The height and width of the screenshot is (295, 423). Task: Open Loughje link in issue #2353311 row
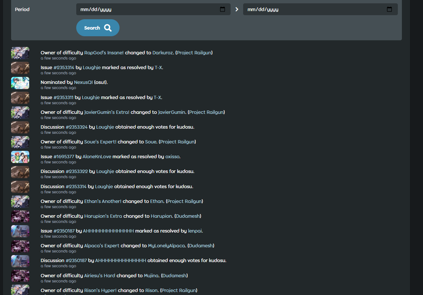pos(91,98)
